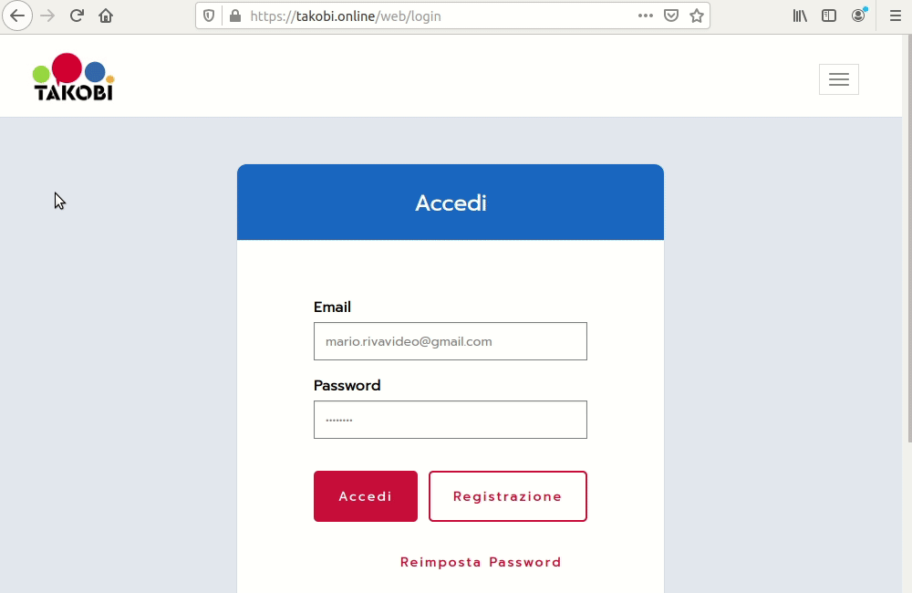Toggle the browser sidebar icon
The image size is (912, 593).
829,16
